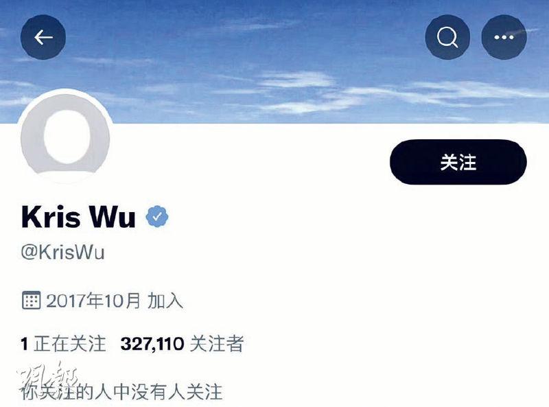Tap the blue verified badge next to Kris Wu
The image size is (549, 407).
(x=157, y=216)
